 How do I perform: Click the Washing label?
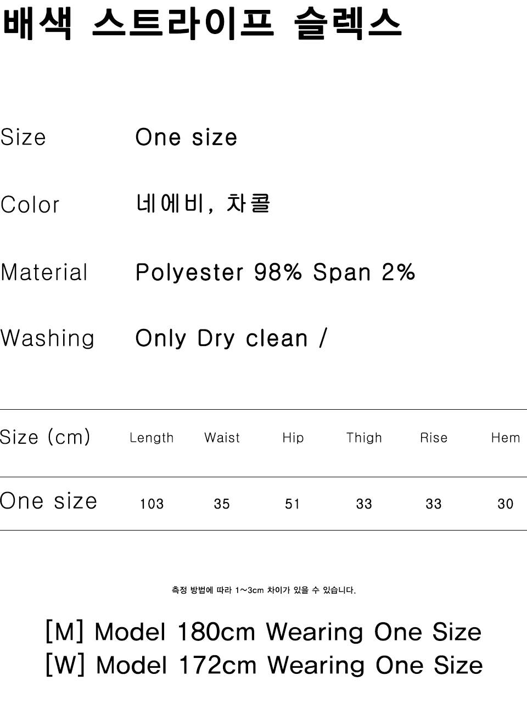(x=47, y=338)
